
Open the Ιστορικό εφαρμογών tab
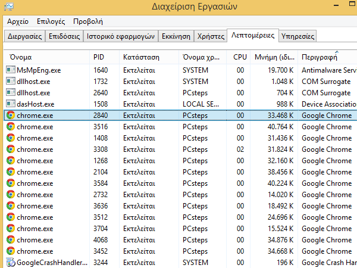(x=121, y=36)
